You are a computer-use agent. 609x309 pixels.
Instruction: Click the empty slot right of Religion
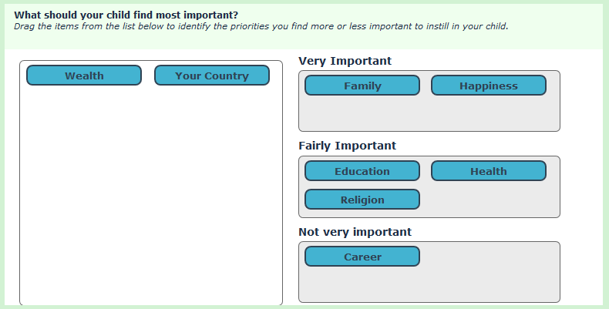point(489,200)
